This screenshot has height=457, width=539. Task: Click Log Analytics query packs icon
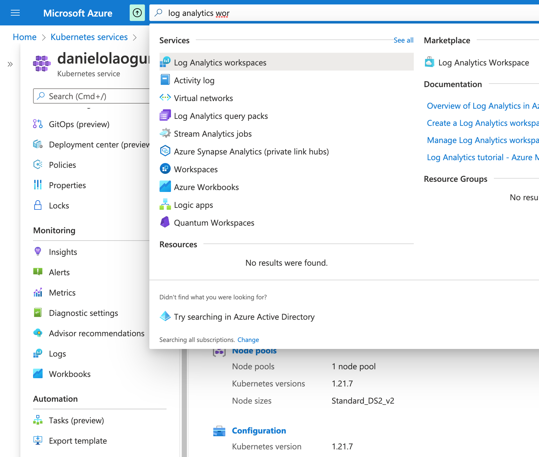click(x=165, y=115)
